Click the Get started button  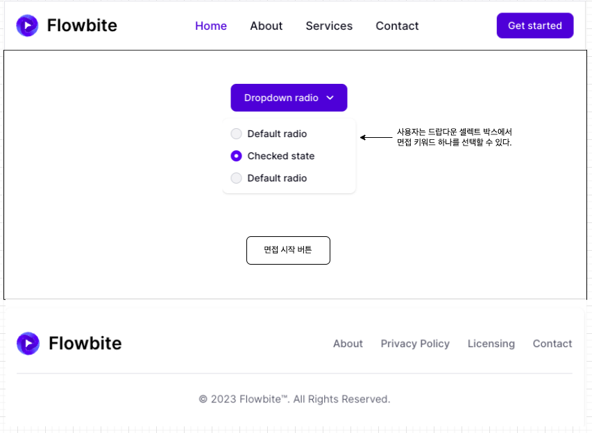point(535,26)
